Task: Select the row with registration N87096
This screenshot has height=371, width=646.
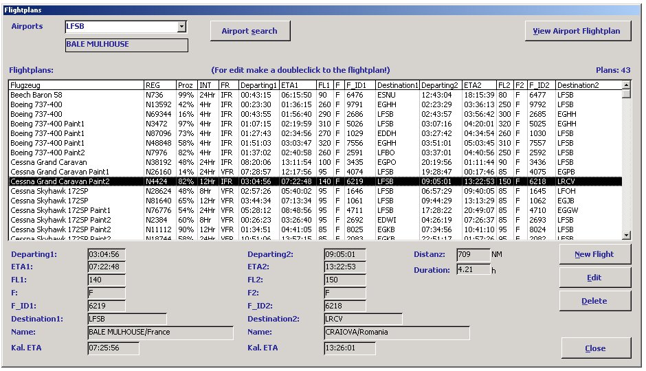Action: point(315,133)
